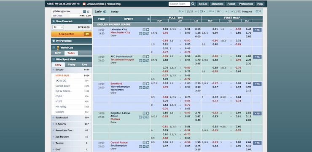The height and width of the screenshot is (152, 312).
Task: Click the Parlay link
Action: click(115, 12)
